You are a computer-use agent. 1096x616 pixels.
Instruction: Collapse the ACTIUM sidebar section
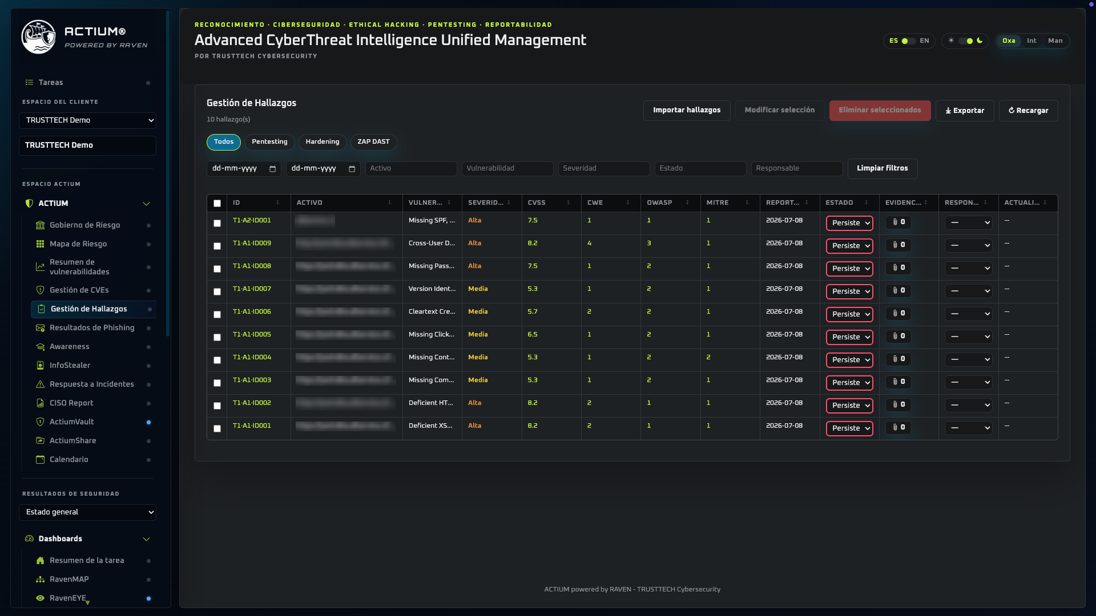[146, 204]
